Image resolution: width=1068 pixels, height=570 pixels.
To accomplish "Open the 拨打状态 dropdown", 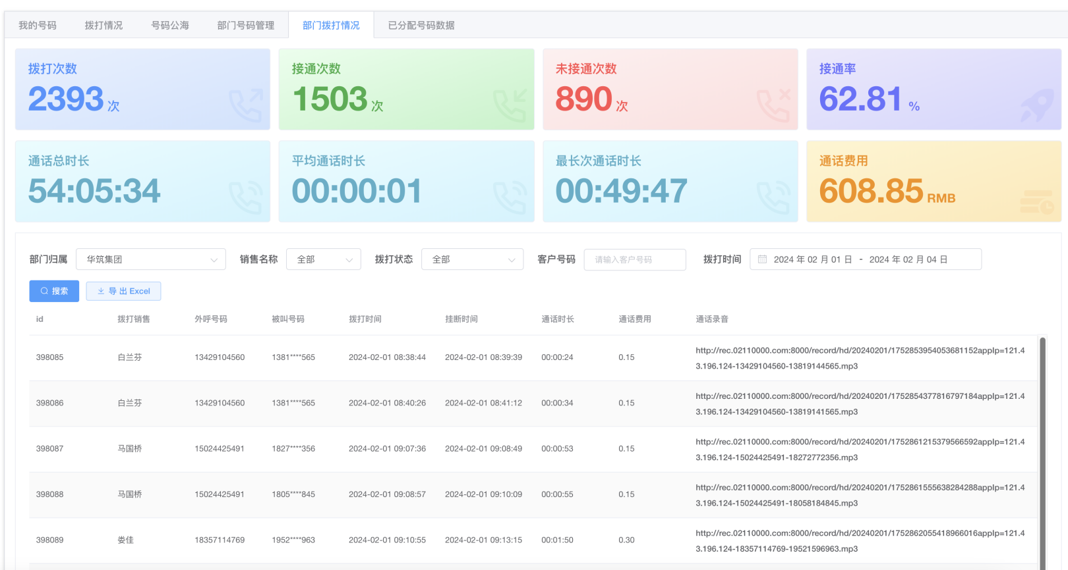I will [x=472, y=259].
